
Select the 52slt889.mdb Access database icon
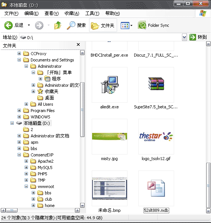pyautogui.click(x=156, y=188)
